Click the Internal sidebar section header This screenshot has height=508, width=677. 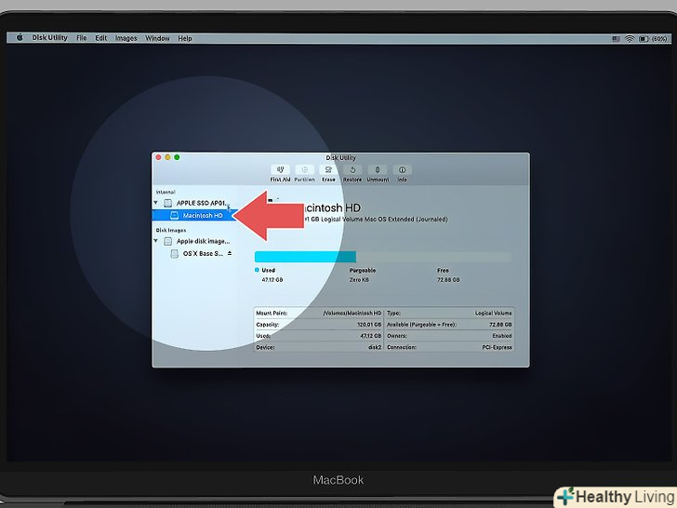[166, 192]
